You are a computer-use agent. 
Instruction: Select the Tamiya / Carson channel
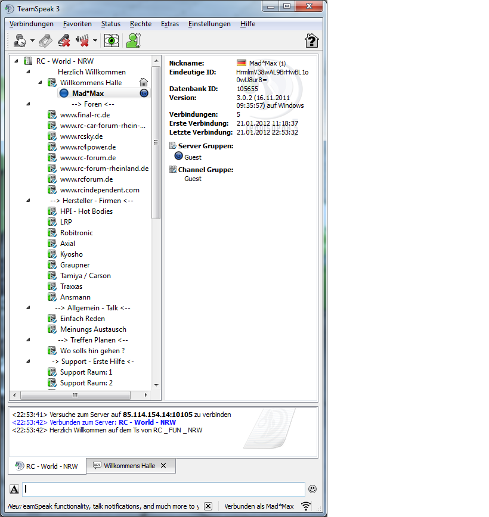[85, 276]
